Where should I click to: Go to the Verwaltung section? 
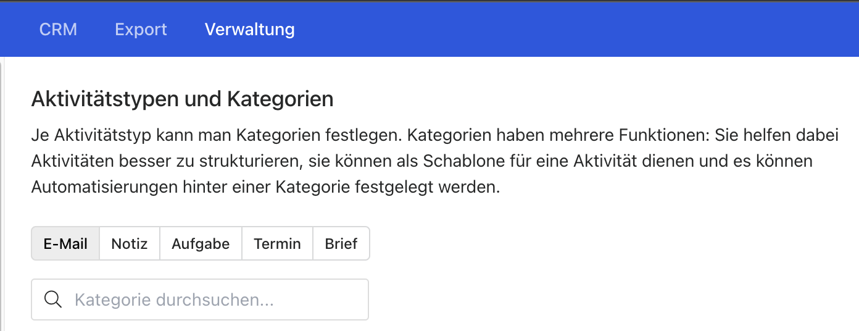pyautogui.click(x=249, y=30)
